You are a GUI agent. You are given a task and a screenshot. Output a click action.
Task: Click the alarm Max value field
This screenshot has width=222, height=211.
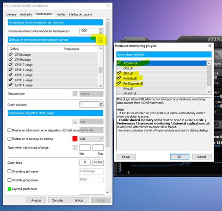pos(98,148)
